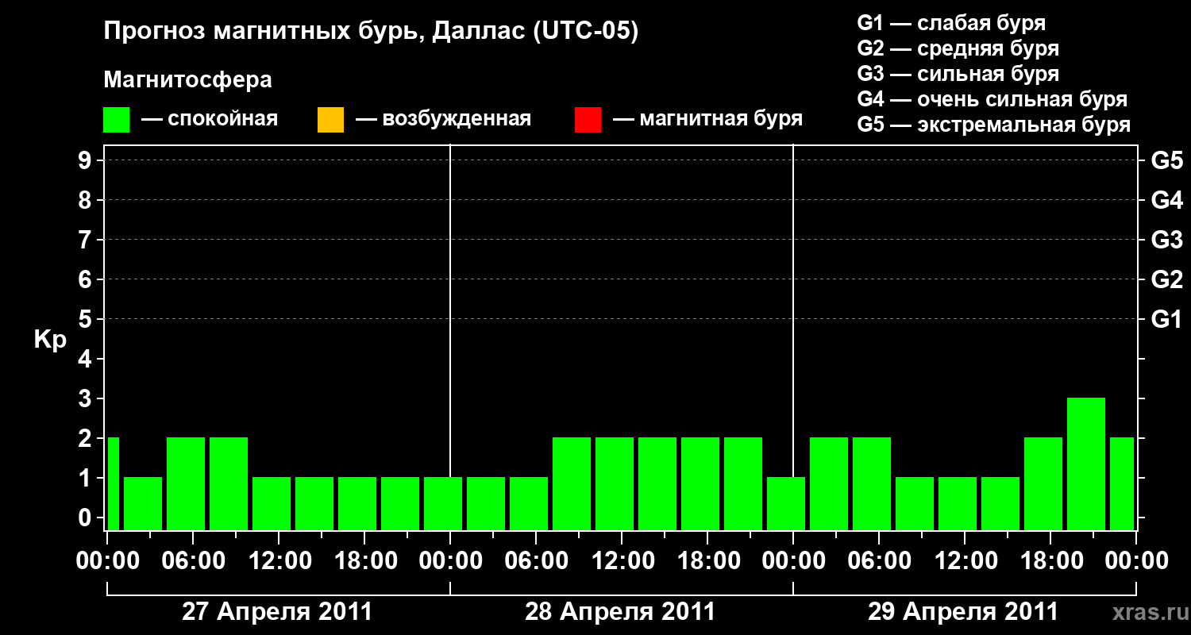Click the 'G2' label on the right axis
The height and width of the screenshot is (635, 1191).
click(x=1167, y=279)
